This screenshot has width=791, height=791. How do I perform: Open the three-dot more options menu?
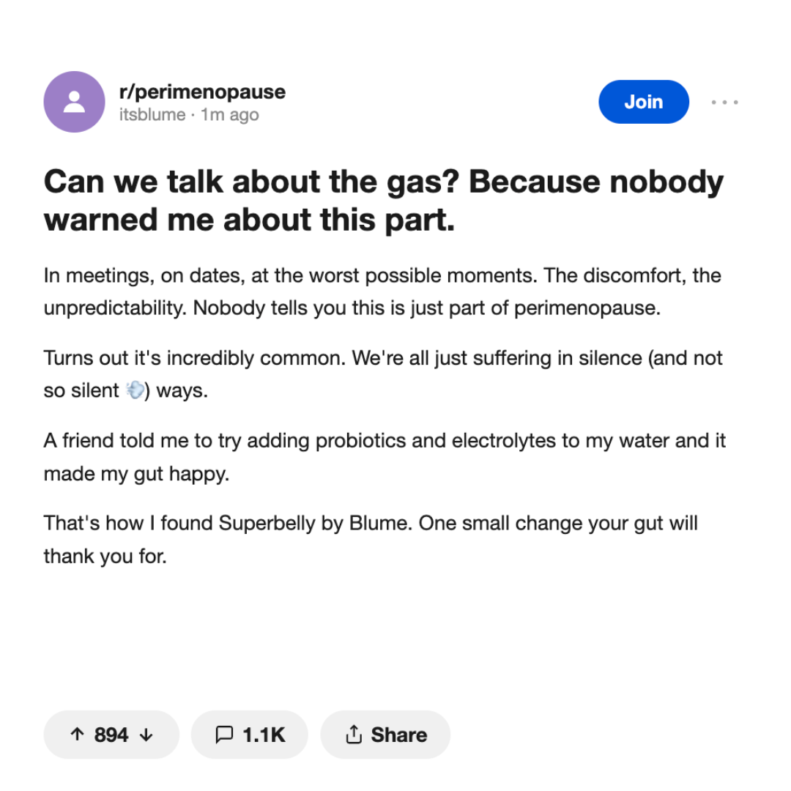pyautogui.click(x=724, y=102)
